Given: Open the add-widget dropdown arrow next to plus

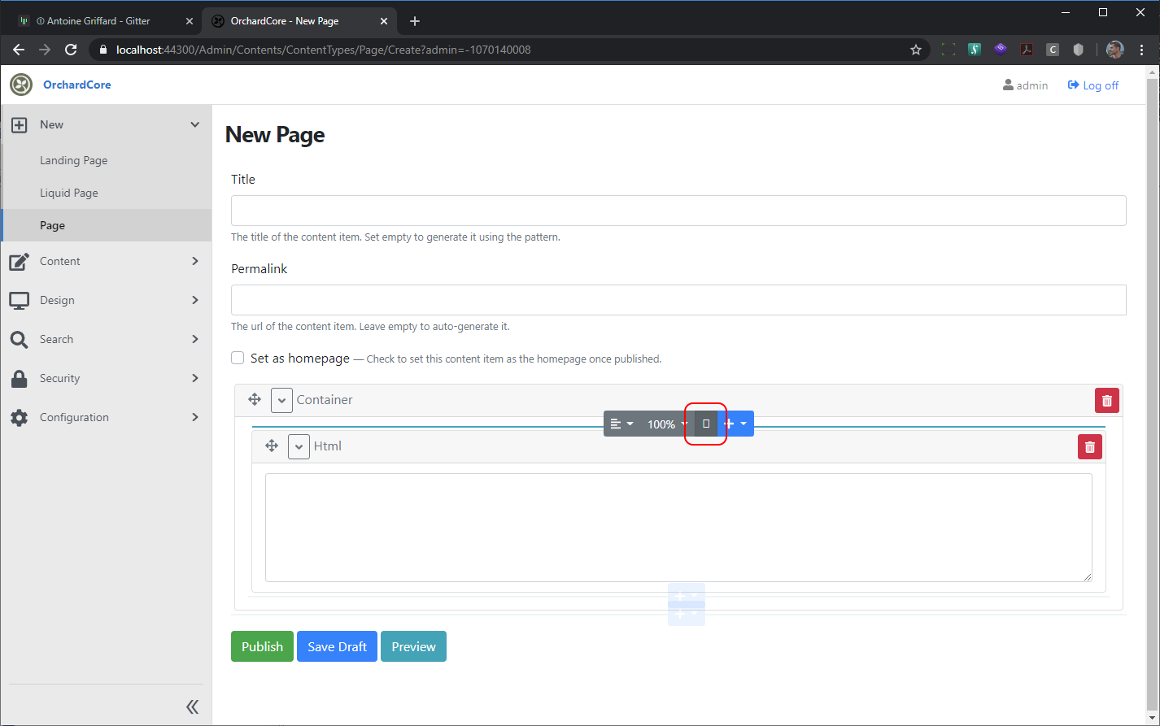Looking at the screenshot, I should pos(743,424).
